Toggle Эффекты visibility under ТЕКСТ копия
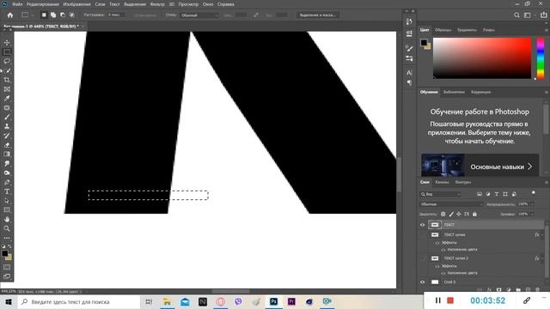This screenshot has width=550, height=309. coord(437,243)
